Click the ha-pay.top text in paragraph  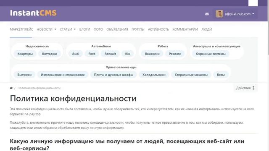pyautogui.click(x=33, y=114)
